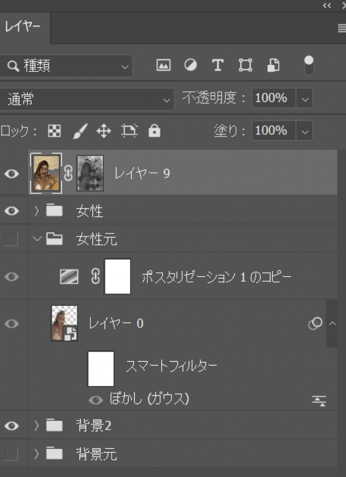Click the 背景元 folder icon

54,454
